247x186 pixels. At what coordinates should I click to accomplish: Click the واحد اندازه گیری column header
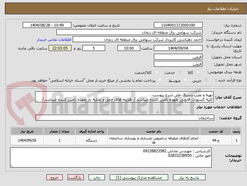click(91, 131)
